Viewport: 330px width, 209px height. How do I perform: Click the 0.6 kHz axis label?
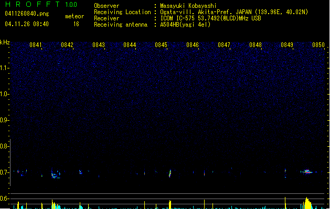(x=4, y=199)
